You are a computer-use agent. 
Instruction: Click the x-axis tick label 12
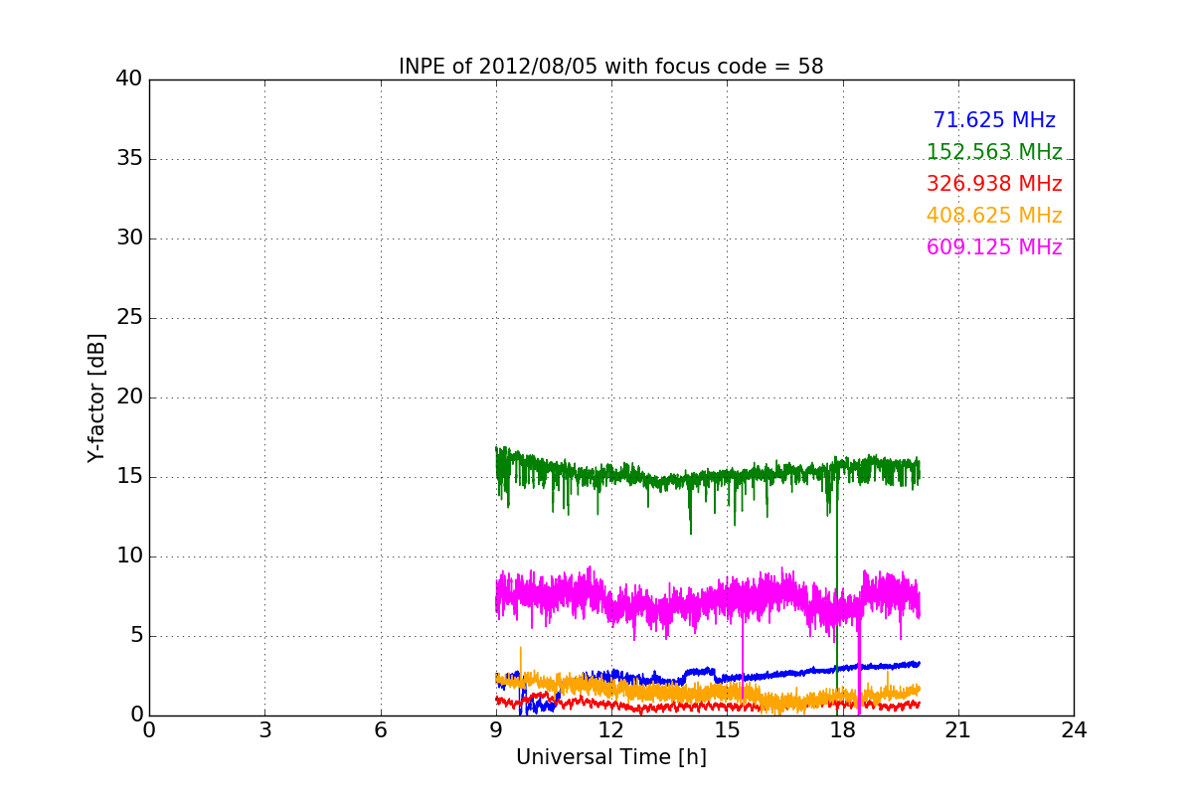(611, 729)
